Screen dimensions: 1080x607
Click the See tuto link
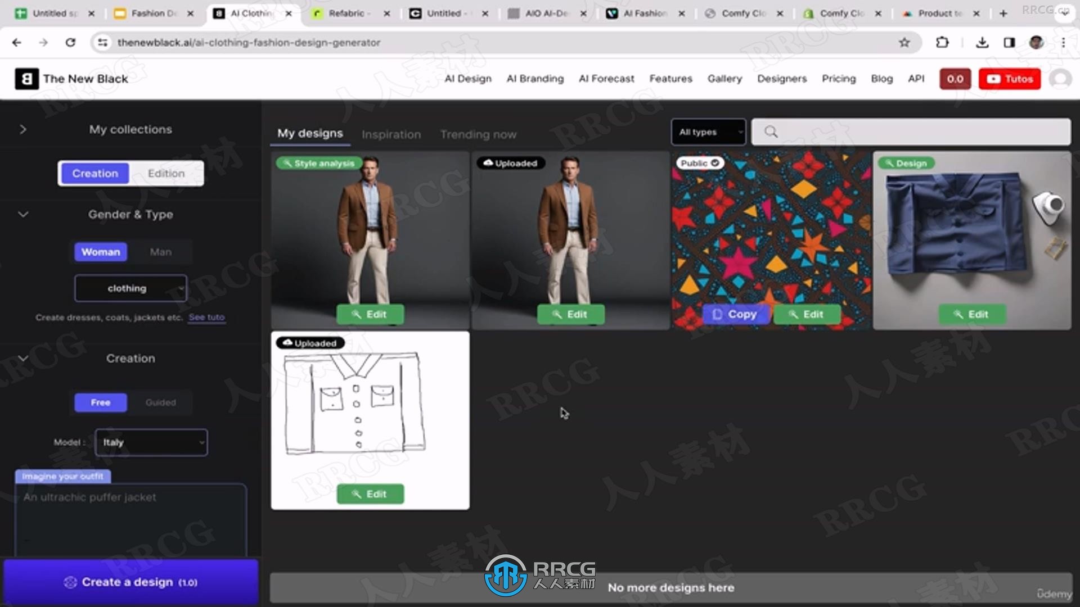pyautogui.click(x=206, y=317)
